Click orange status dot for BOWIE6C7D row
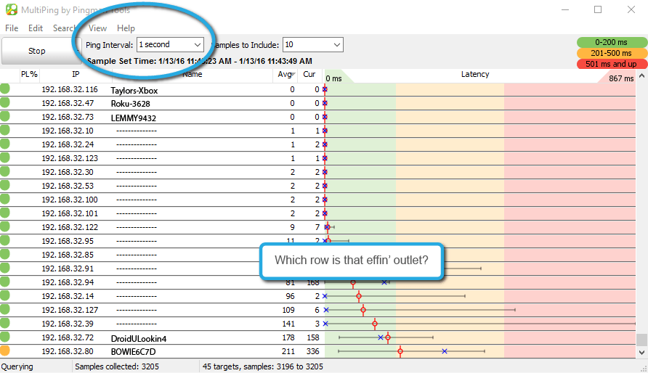Screen dimensions: 648x373 pyautogui.click(x=4, y=351)
